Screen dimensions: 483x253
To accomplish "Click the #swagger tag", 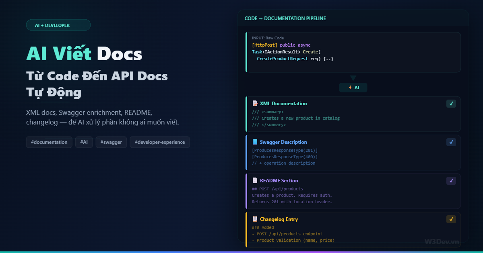I will (x=111, y=142).
